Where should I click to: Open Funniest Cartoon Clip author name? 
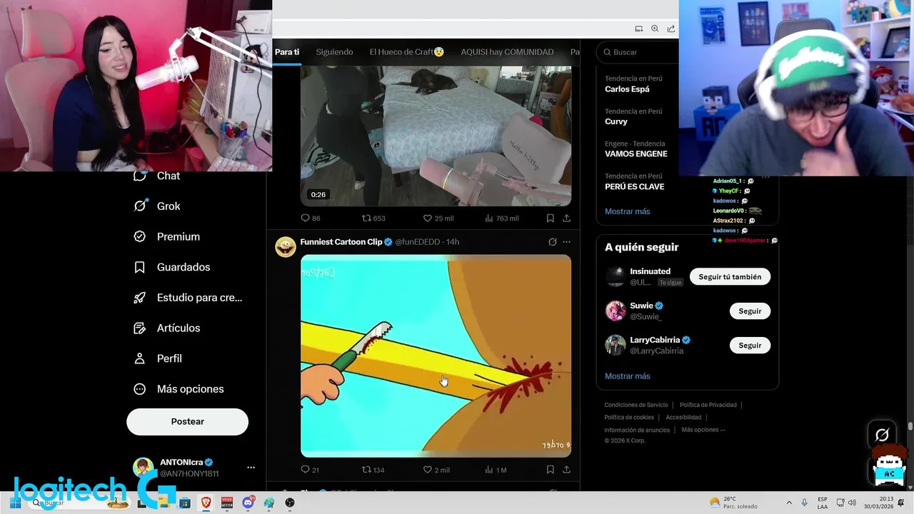click(341, 242)
